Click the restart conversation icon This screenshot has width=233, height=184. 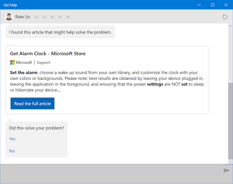[225, 17]
